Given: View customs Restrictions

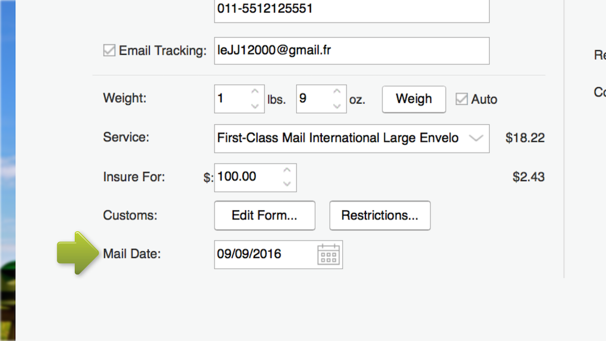Looking at the screenshot, I should [x=380, y=216].
